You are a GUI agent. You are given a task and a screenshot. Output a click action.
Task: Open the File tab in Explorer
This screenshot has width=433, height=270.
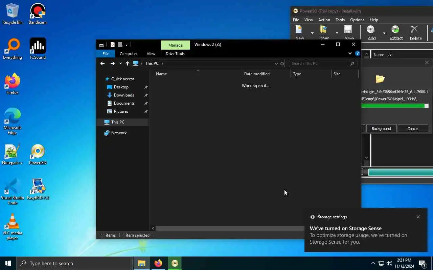tap(106, 54)
